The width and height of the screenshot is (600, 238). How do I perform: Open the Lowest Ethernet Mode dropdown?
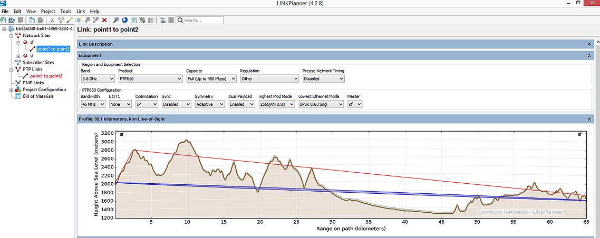tap(321, 104)
